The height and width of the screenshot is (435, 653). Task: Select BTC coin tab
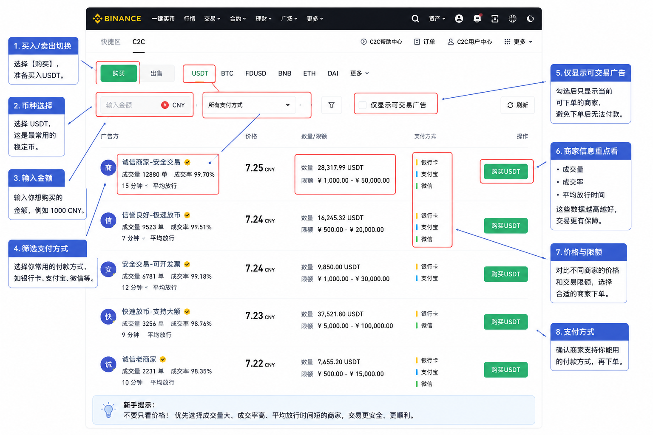point(227,73)
